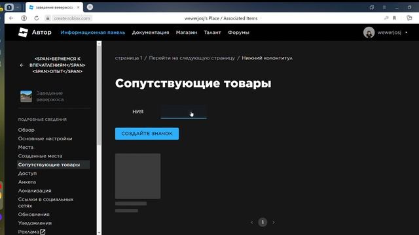419x235 pixels.
Task: Reload the page with the refresh icon
Action: tap(37, 18)
